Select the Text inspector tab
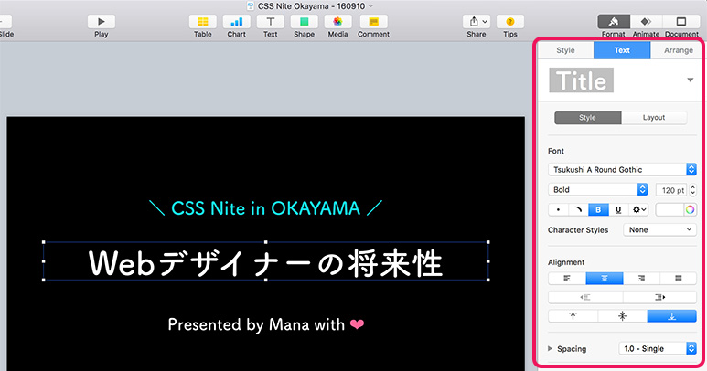This screenshot has height=371, width=707. (x=622, y=50)
